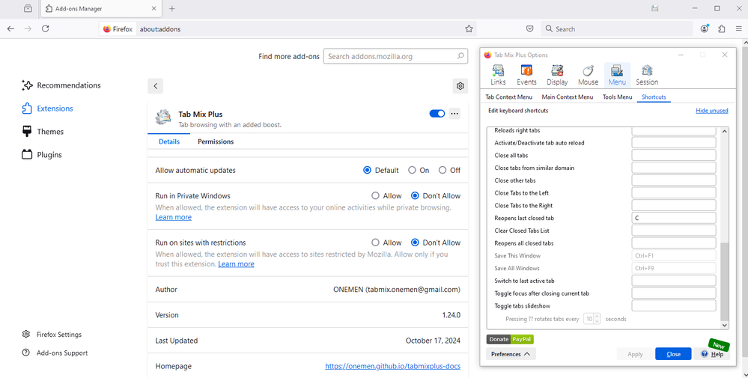The height and width of the screenshot is (378, 748).
Task: Go to Plugins in sidebar
Action: tap(41, 155)
